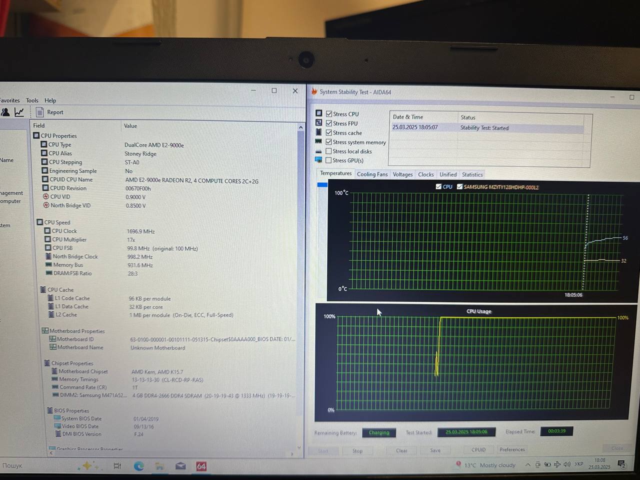Click the list's scroll up arrow
The width and height of the screenshot is (640, 480).
300,127
